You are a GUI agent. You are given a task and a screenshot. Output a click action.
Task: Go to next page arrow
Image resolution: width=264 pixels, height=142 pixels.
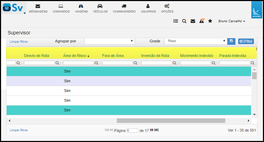click(152, 130)
